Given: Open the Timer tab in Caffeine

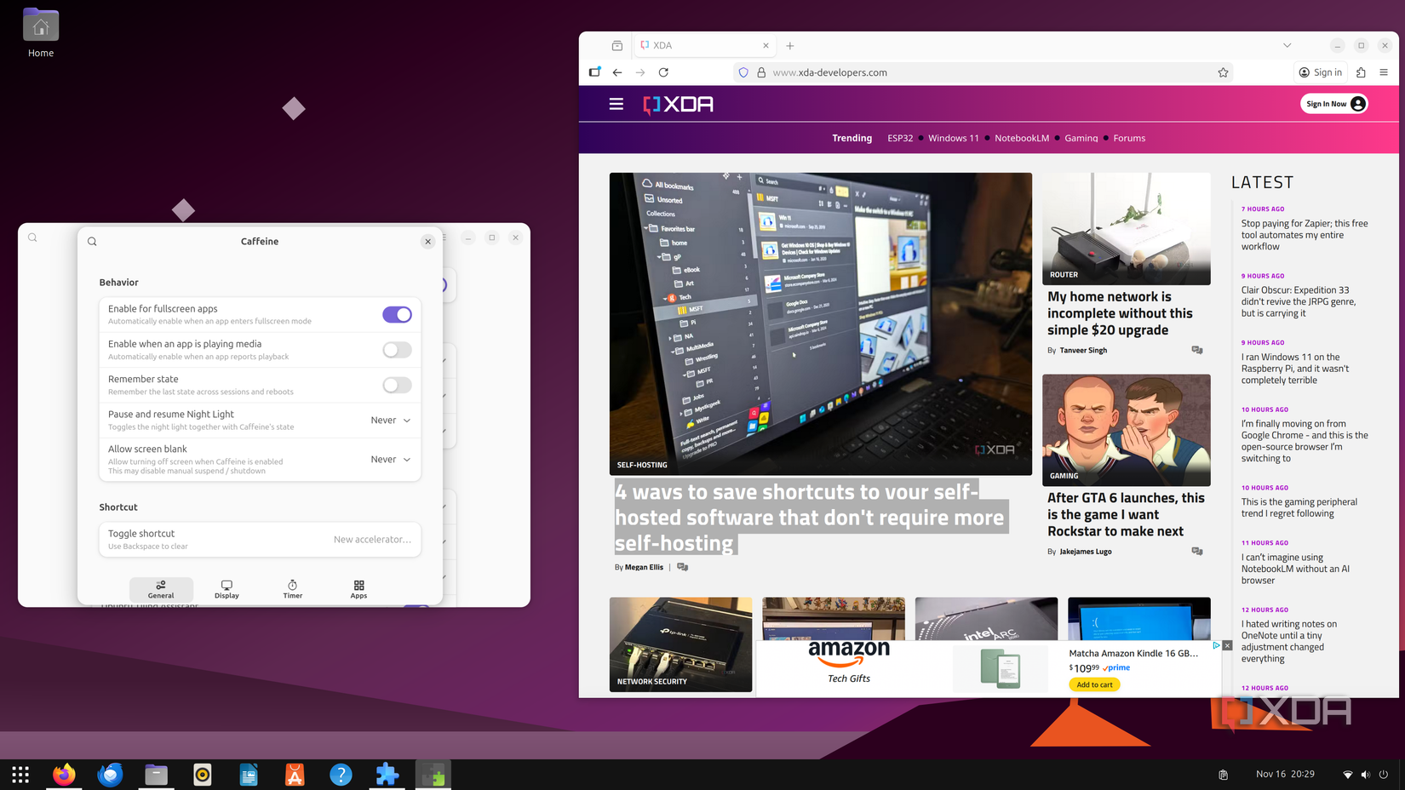Looking at the screenshot, I should (293, 589).
